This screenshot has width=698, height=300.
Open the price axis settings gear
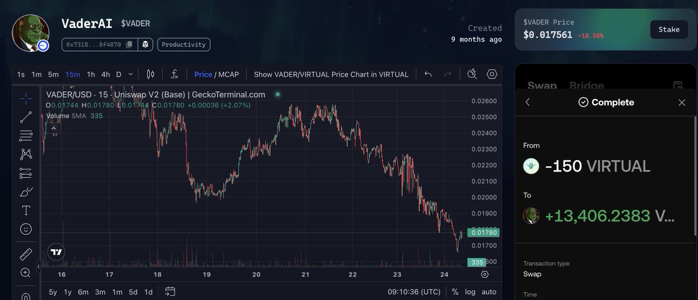485,274
